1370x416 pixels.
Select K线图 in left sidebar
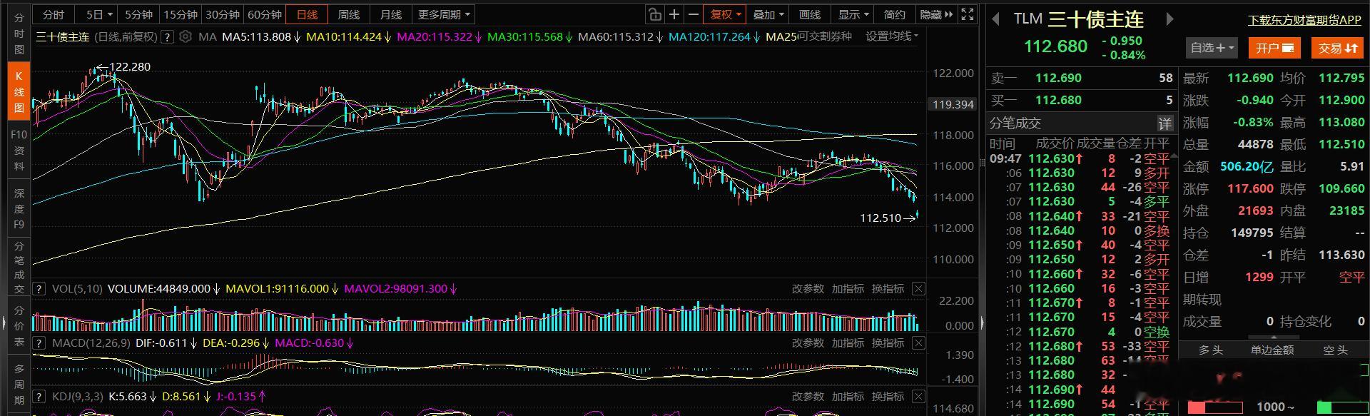click(19, 91)
